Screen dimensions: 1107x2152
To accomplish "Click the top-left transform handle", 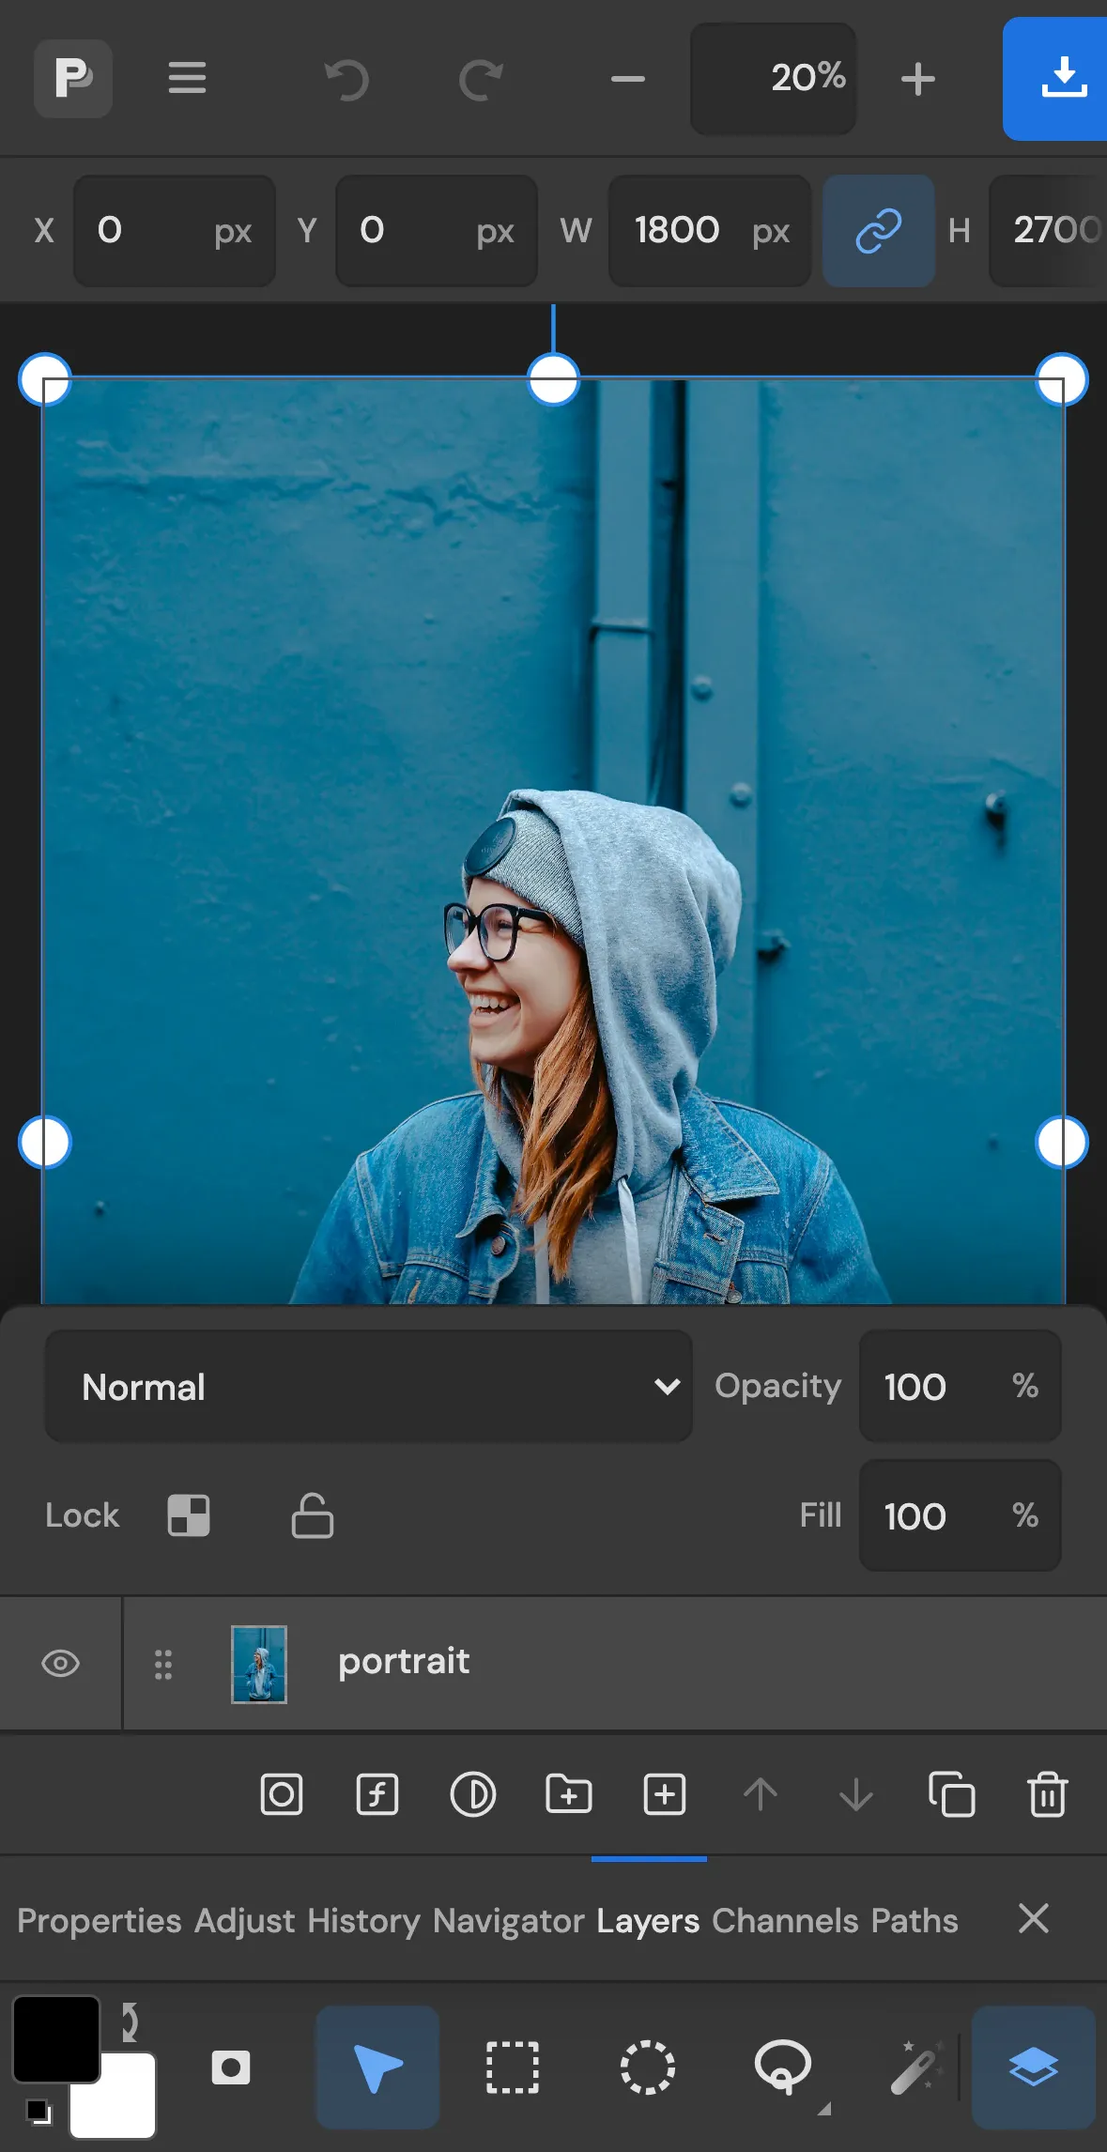I will [x=45, y=379].
